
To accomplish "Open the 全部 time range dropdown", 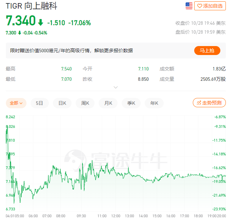I will click(x=16, y=103).
